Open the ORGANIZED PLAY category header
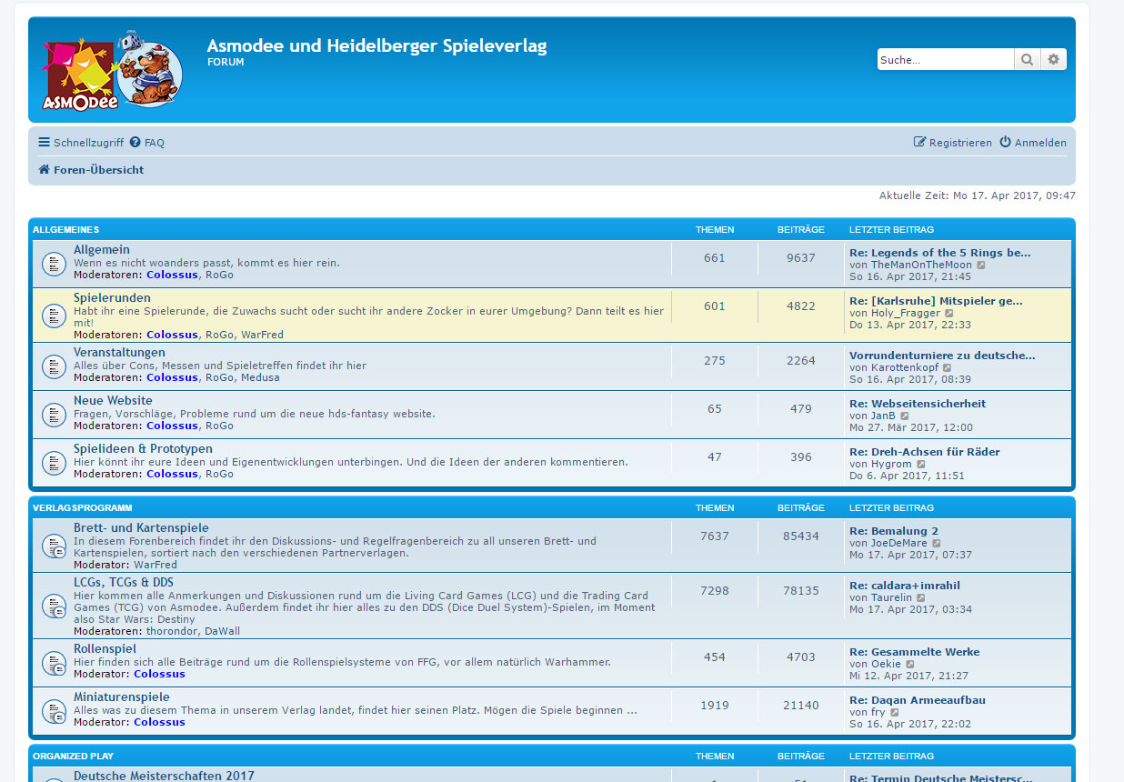Viewport: 1124px width, 782px height. [x=74, y=757]
